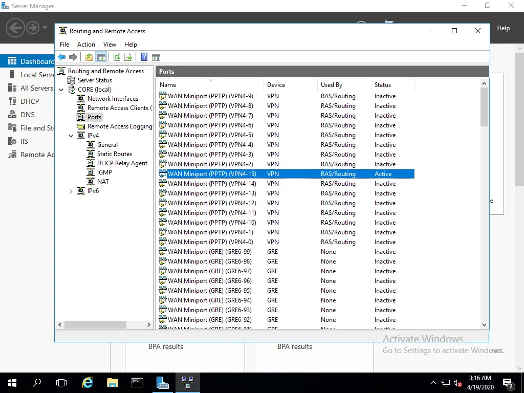
Task: Click the blue Back arrow in Routing toolbar
Action: pyautogui.click(x=61, y=57)
